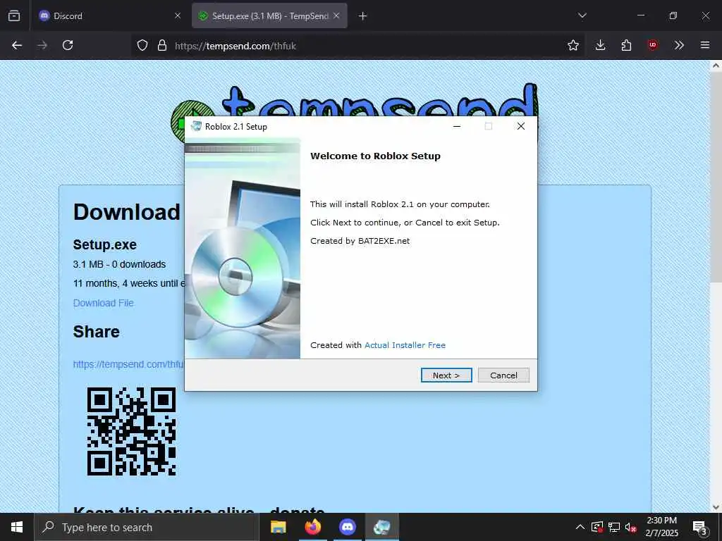Close the Setup.exe TempSend tab

(x=336, y=16)
